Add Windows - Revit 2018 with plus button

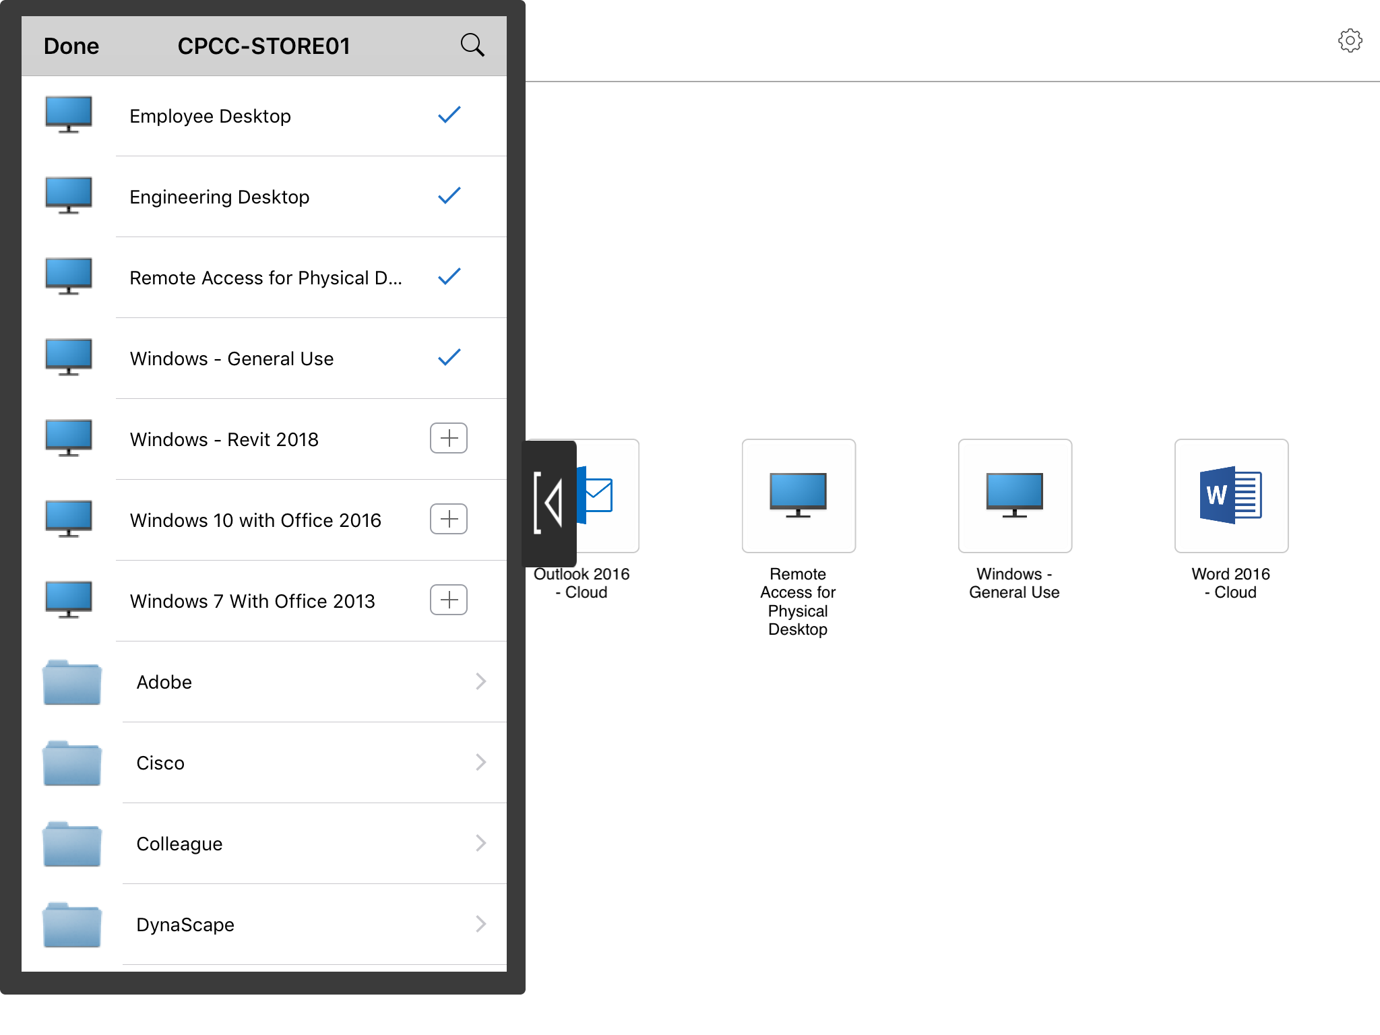point(449,439)
